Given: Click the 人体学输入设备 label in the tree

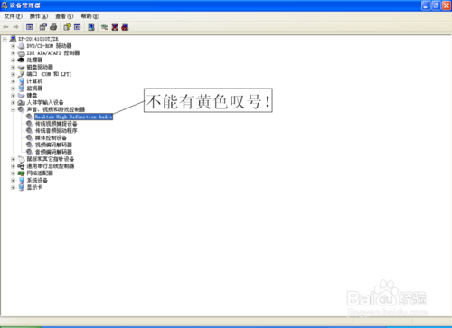Looking at the screenshot, I should pos(45,102).
